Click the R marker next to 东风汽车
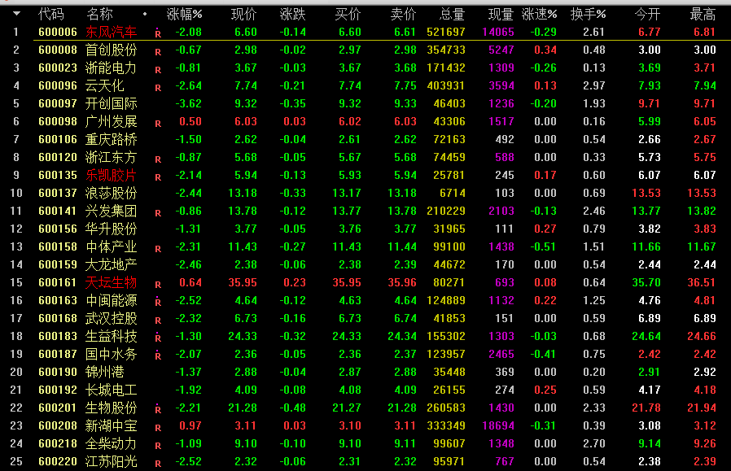Screen dimensions: 731x471 coord(158,33)
